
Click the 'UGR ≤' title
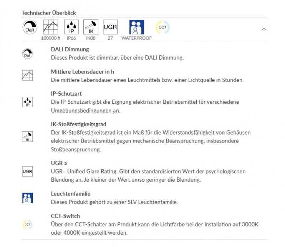click(59, 163)
